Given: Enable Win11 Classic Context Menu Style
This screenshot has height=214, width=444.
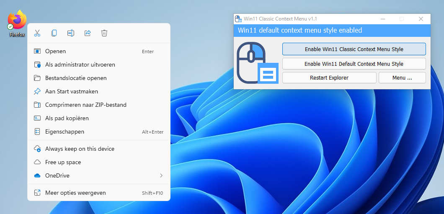Looking at the screenshot, I should coord(354,49).
